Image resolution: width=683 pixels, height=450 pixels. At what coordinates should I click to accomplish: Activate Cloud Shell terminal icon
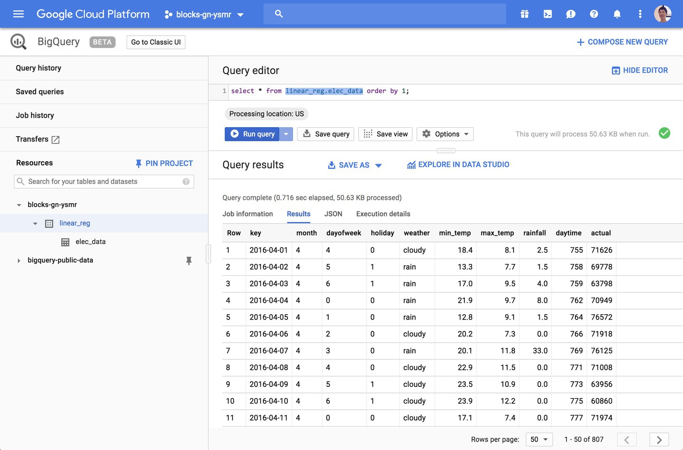click(x=548, y=14)
